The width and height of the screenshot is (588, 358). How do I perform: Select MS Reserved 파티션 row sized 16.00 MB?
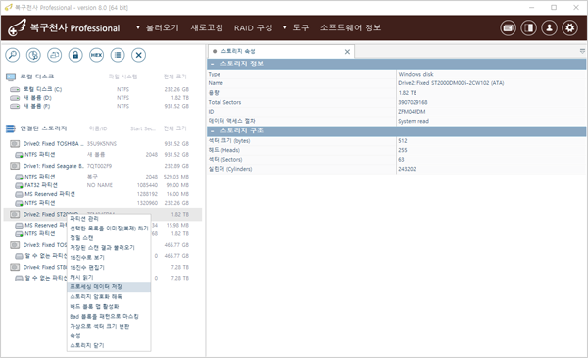coord(103,194)
